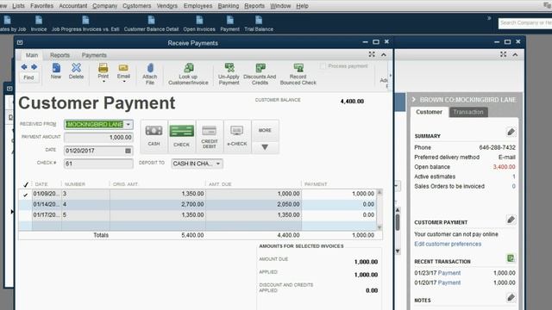
Task: Delete the current payment
Action: [76, 71]
